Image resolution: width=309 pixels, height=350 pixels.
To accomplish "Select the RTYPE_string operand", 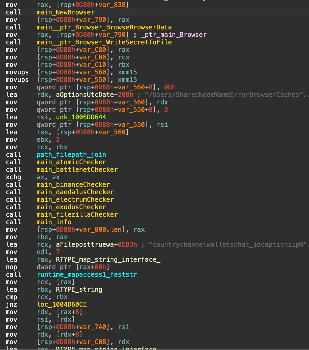I will (x=79, y=290).
